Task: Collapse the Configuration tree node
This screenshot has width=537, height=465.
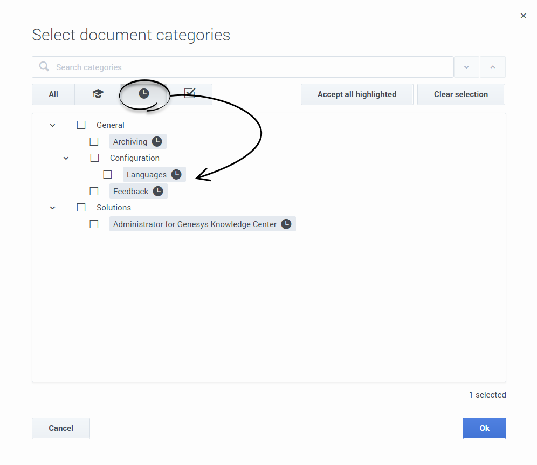Action: [x=66, y=158]
